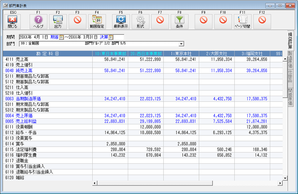Click the 10:東日本事業部 column header
298x194 pixels.
110,53
